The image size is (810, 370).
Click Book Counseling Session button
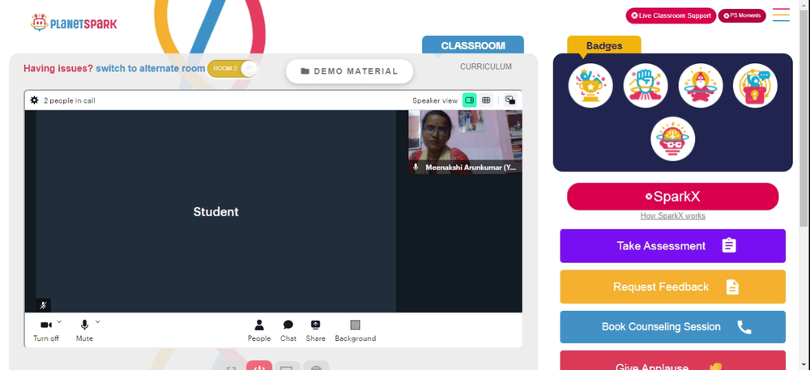point(672,326)
